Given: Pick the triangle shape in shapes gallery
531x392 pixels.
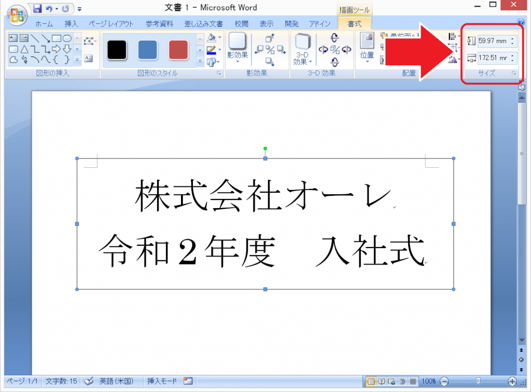Looking at the screenshot, I should [x=24, y=49].
